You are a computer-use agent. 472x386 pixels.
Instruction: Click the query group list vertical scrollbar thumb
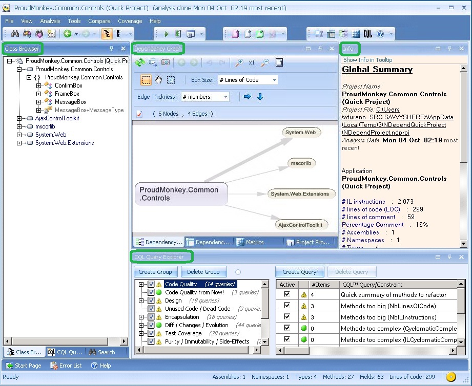(x=264, y=303)
